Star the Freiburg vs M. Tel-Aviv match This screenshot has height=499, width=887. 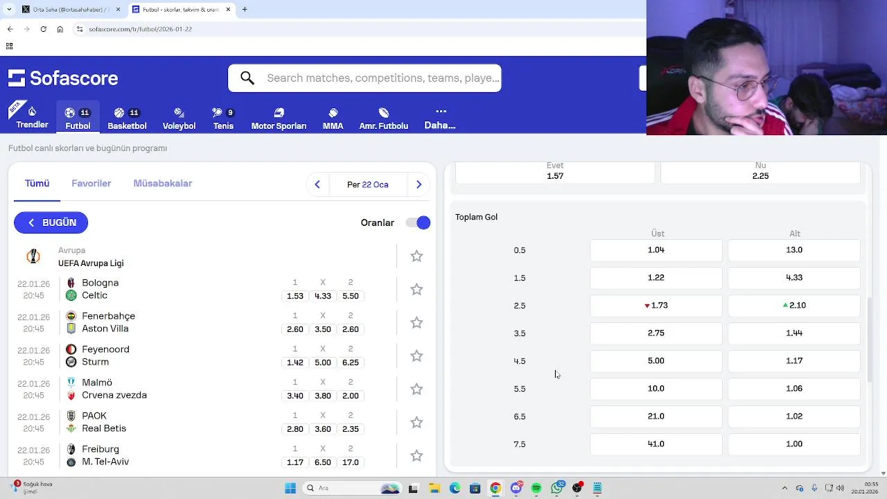416,456
